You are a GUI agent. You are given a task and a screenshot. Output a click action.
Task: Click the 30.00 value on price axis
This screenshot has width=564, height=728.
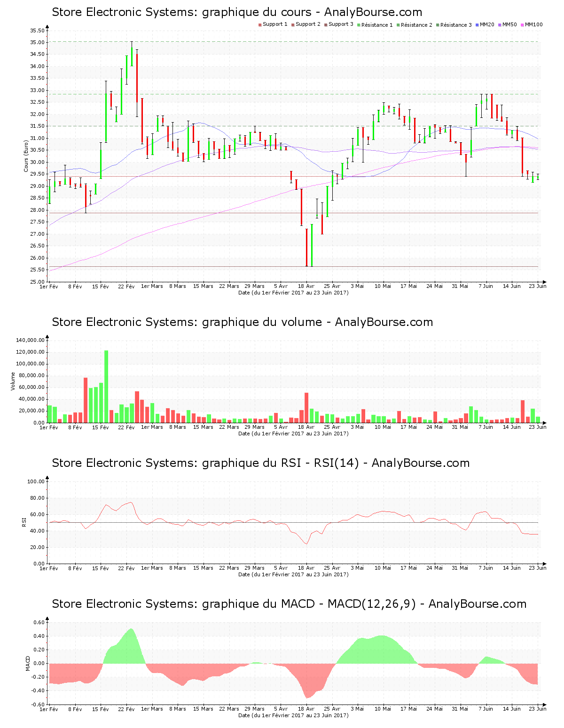tap(37, 162)
